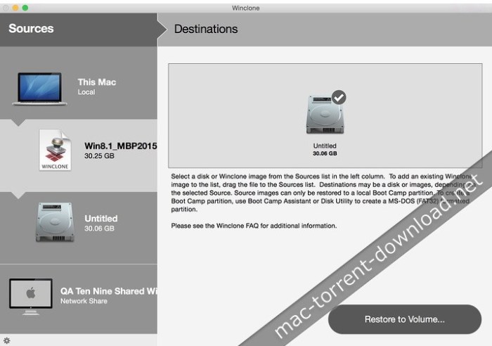Pick the Untitled 30.06 GB source label
The image size is (492, 346).
pos(101,222)
